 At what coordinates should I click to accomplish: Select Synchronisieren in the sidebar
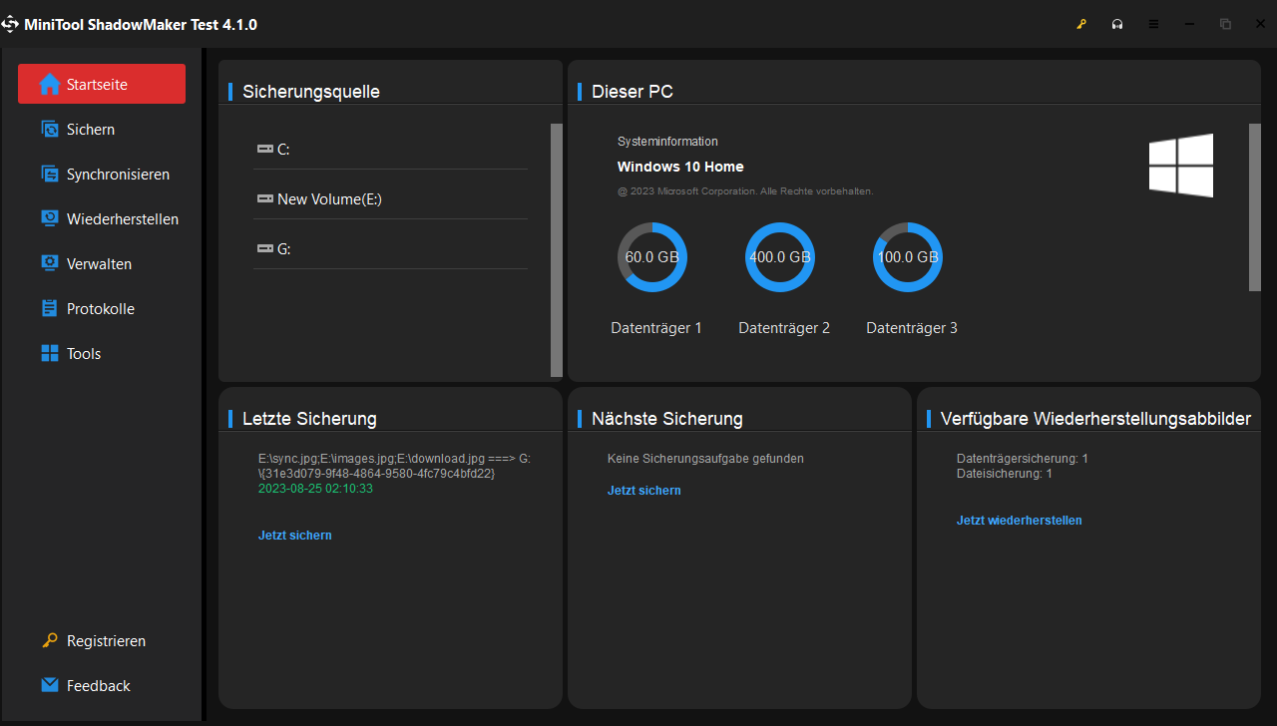(x=118, y=175)
